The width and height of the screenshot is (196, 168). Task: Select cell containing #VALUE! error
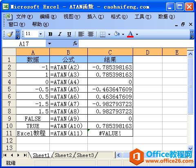pos(110,133)
